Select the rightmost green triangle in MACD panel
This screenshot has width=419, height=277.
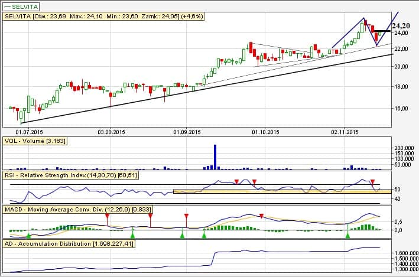(x=347, y=236)
